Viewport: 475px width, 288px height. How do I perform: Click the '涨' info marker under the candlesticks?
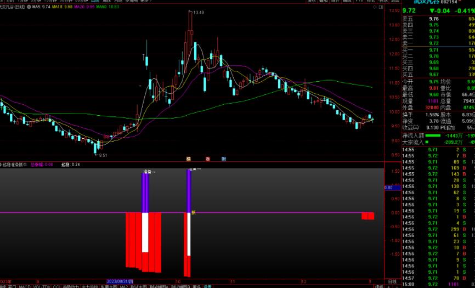pos(208,159)
